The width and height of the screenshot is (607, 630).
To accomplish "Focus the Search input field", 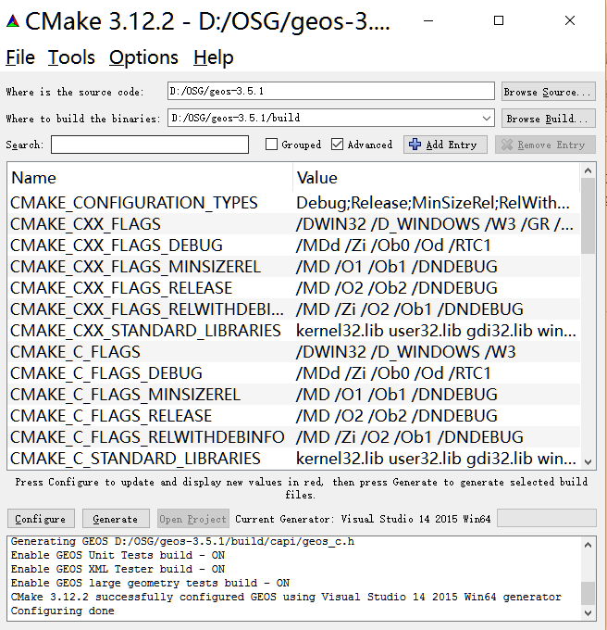I will point(150,145).
